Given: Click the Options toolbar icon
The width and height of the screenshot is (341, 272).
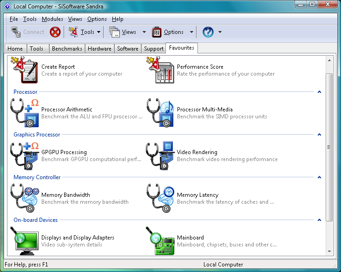Looking at the screenshot, I should click(157, 32).
